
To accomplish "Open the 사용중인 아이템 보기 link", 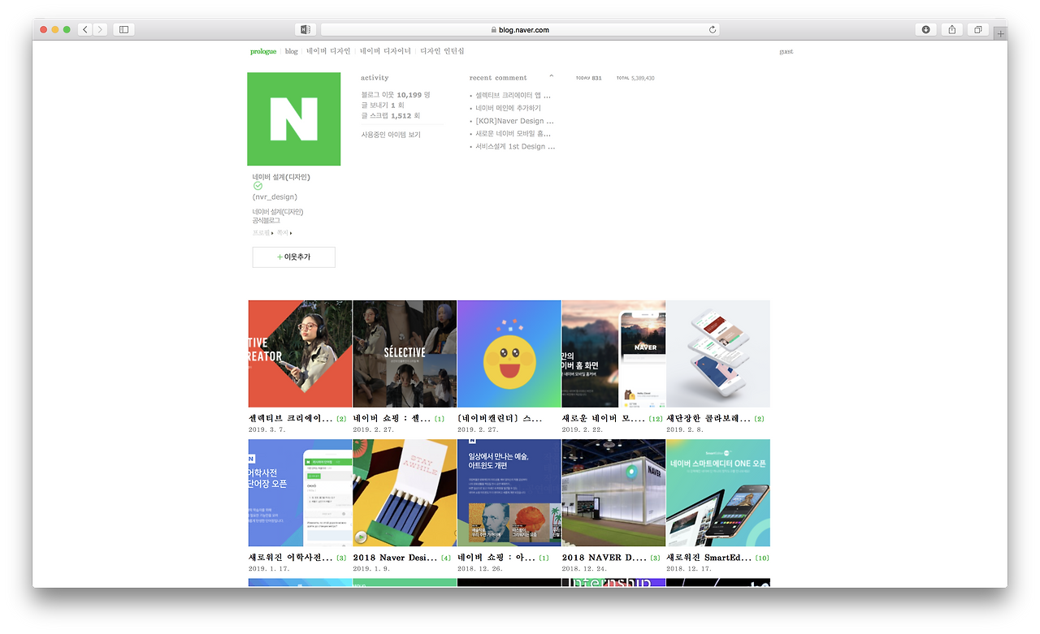I will click(x=391, y=135).
